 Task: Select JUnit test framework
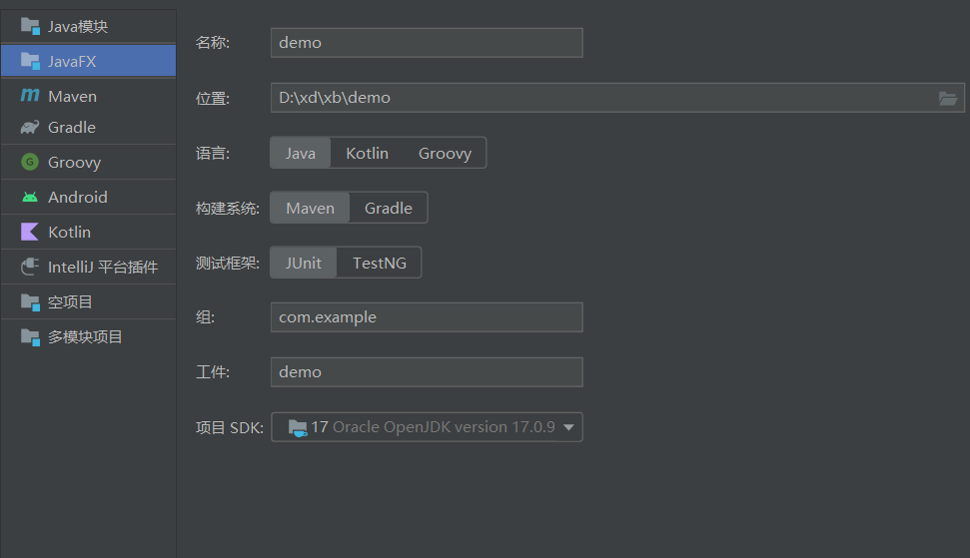(x=303, y=264)
